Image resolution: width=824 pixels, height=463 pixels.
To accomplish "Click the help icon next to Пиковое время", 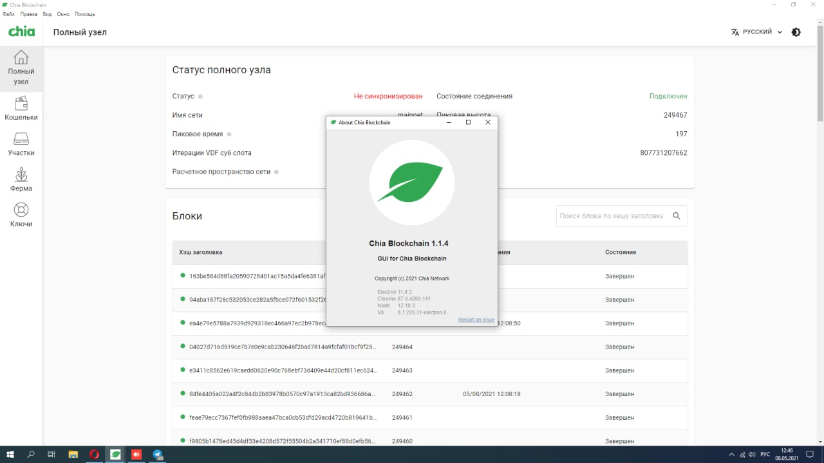I will (229, 134).
